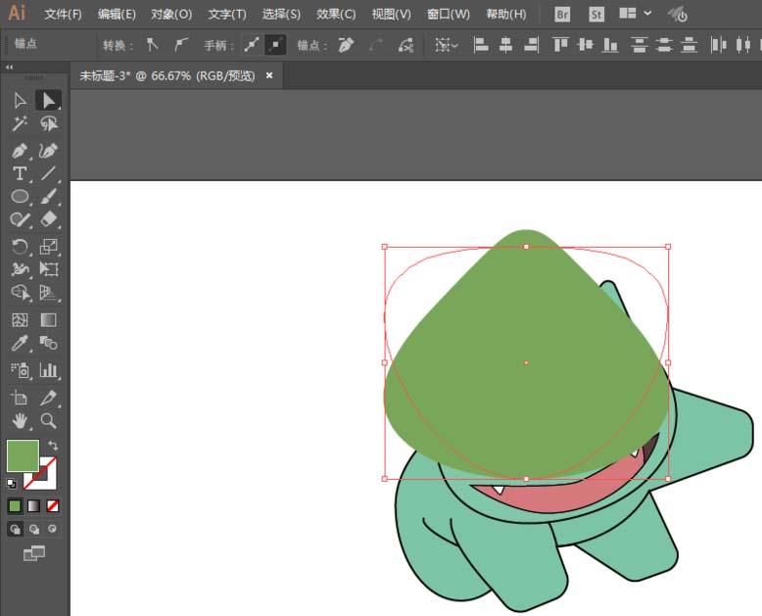Set paint mode to Gradient
The height and width of the screenshot is (616, 762).
(33, 506)
